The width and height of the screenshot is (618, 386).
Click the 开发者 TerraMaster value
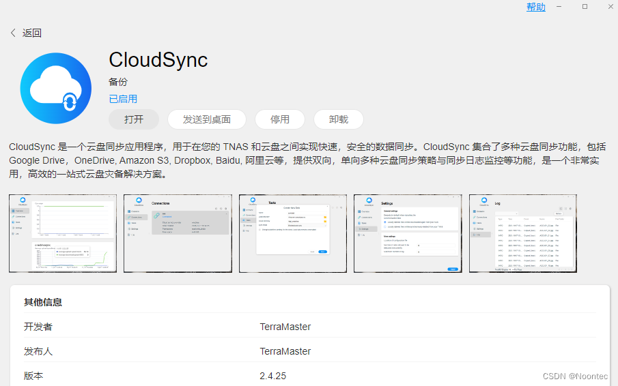pos(285,327)
